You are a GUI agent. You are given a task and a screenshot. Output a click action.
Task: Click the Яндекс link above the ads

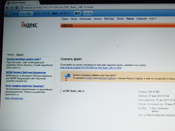pyautogui.click(x=10, y=54)
